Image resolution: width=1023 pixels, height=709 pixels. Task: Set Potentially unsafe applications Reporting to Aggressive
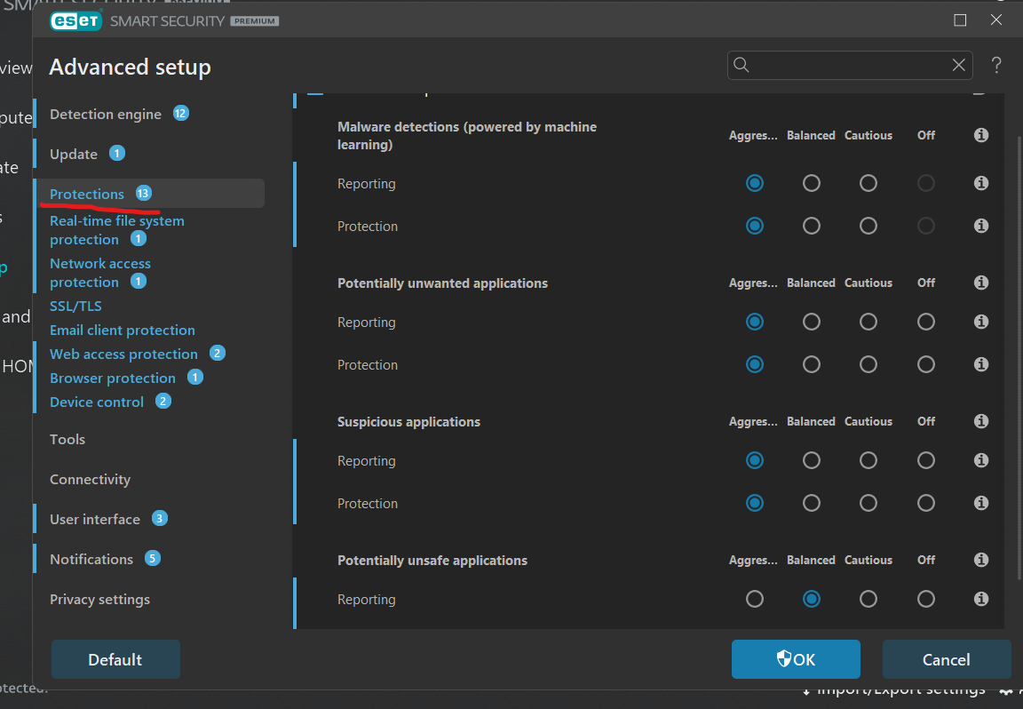click(755, 599)
